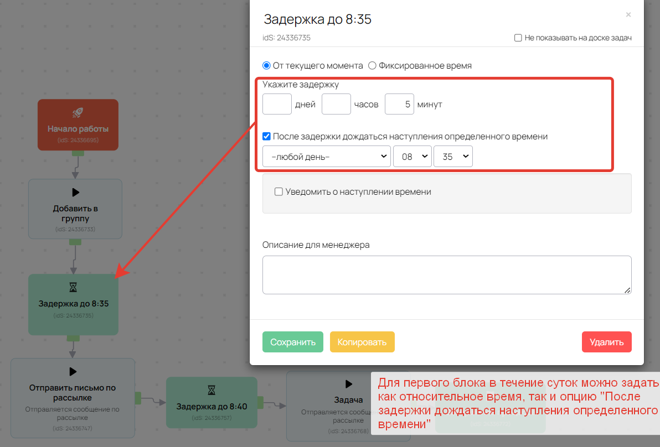Uncheck После задержки дождаться наступления определенного времени
Image resolution: width=660 pixels, height=447 pixels.
[x=266, y=137]
